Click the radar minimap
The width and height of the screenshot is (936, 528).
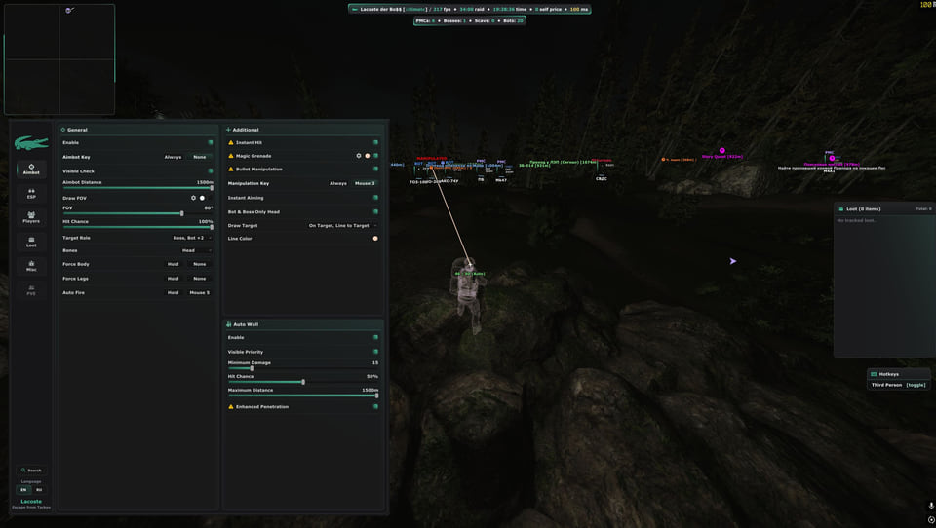[x=59, y=59]
